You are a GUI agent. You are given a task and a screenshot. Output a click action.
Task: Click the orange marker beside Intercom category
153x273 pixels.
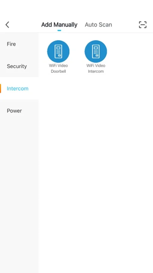[x=1, y=89]
